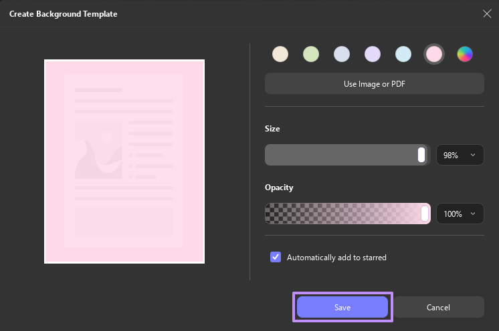Select the light green color swatch
The height and width of the screenshot is (331, 499).
pos(311,54)
